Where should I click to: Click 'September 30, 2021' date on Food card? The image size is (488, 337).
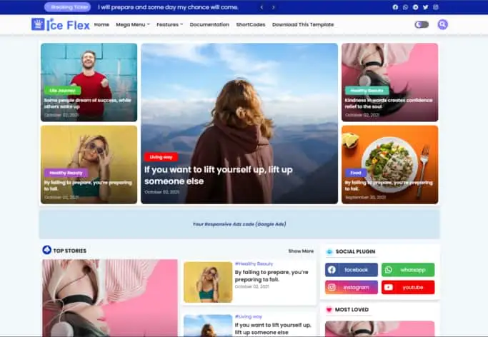click(365, 197)
